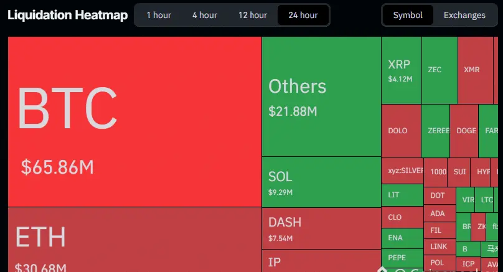Open the ETH liquidation tile
This screenshot has height=272, width=503.
(134, 240)
